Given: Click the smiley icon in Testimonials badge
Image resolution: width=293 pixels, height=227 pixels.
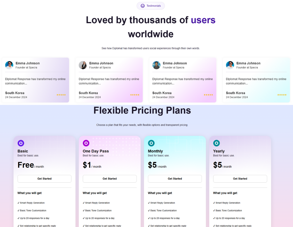Looking at the screenshot, I should point(143,6).
